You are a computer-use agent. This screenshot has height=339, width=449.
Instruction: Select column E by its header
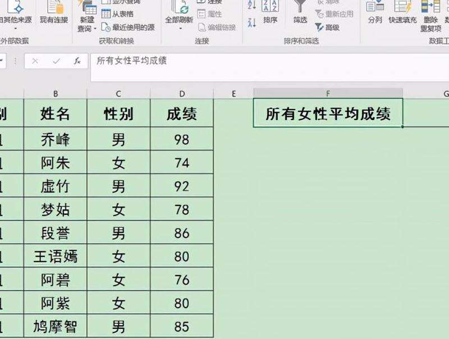tap(233, 94)
